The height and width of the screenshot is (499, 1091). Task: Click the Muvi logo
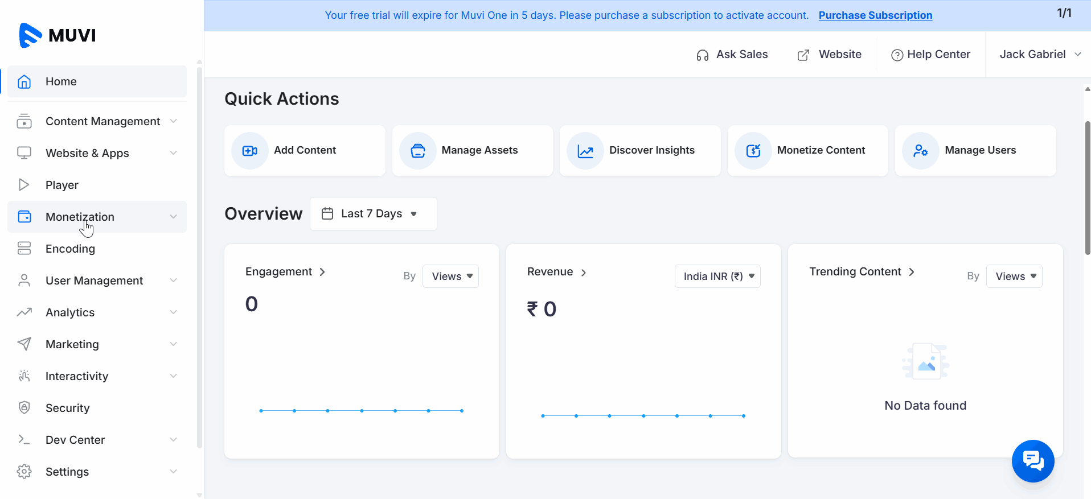point(58,35)
